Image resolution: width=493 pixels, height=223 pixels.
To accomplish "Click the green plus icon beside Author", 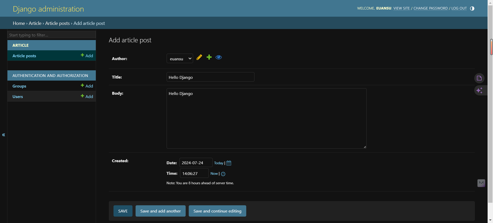I will [x=209, y=57].
